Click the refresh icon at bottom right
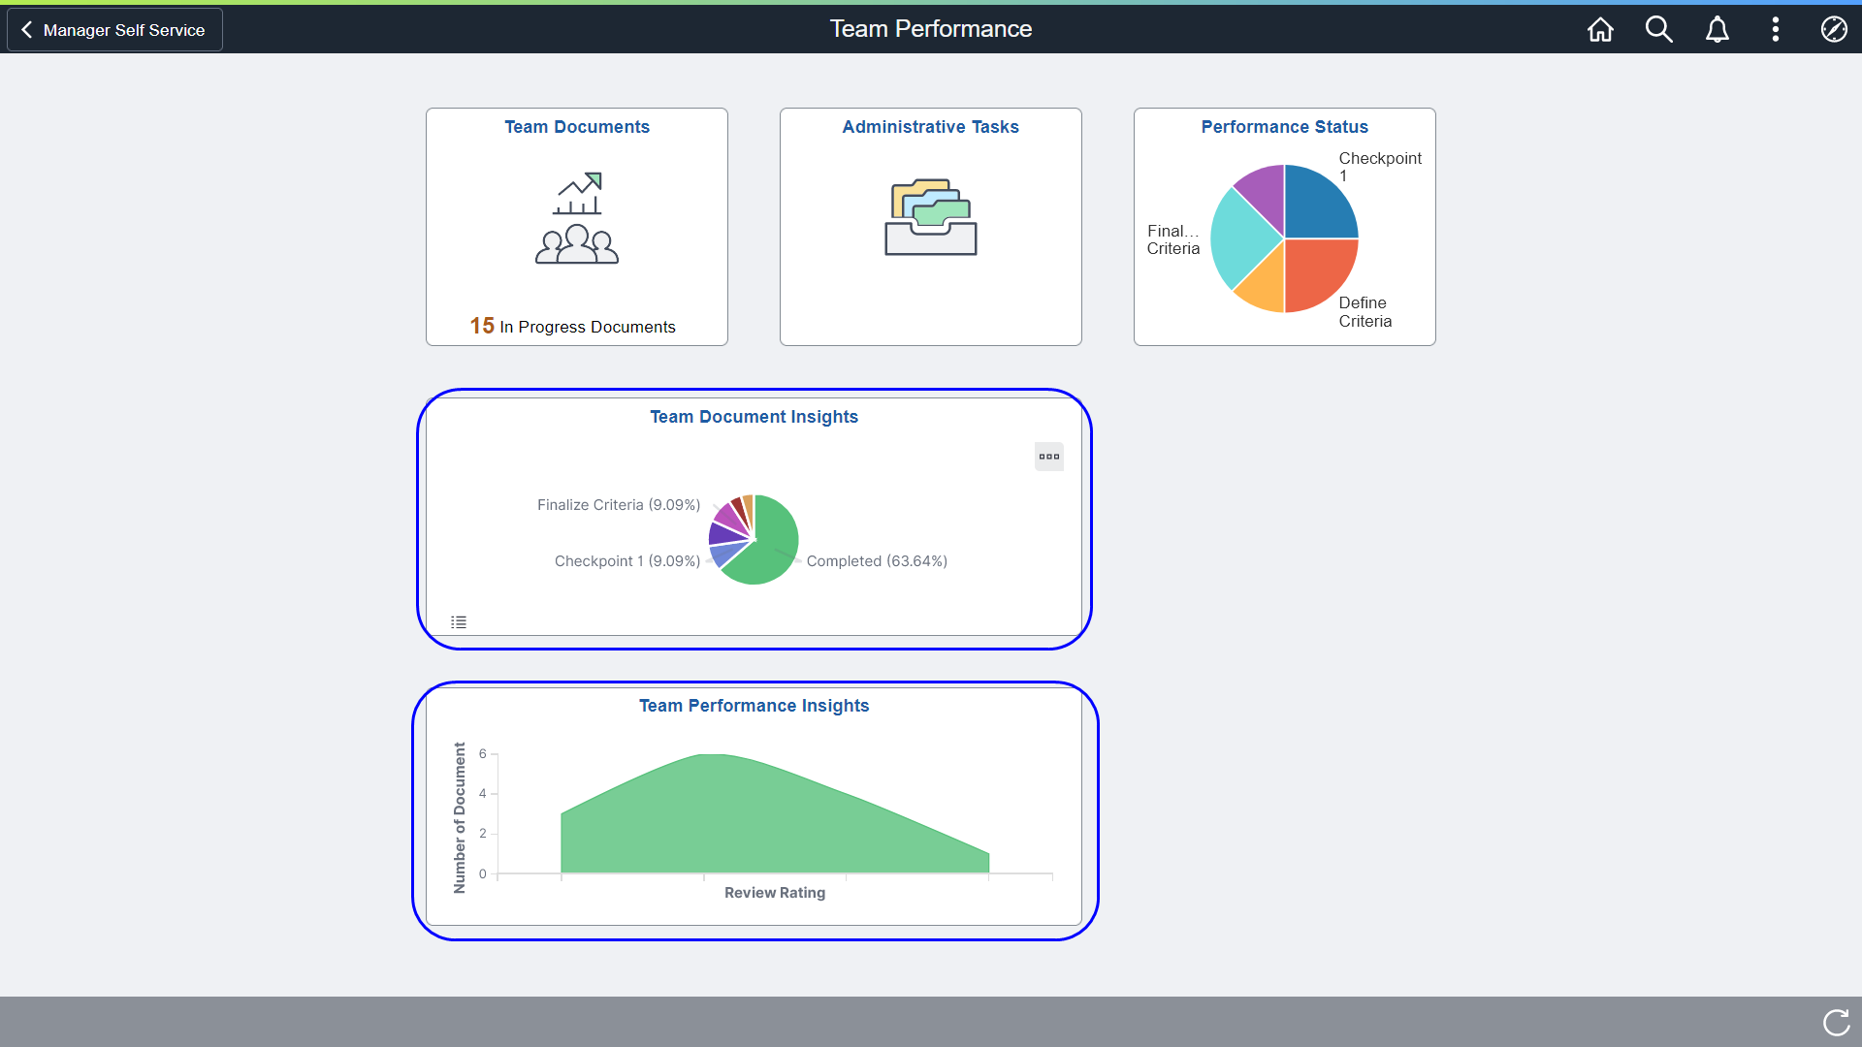Image resolution: width=1862 pixels, height=1047 pixels. [1836, 1022]
